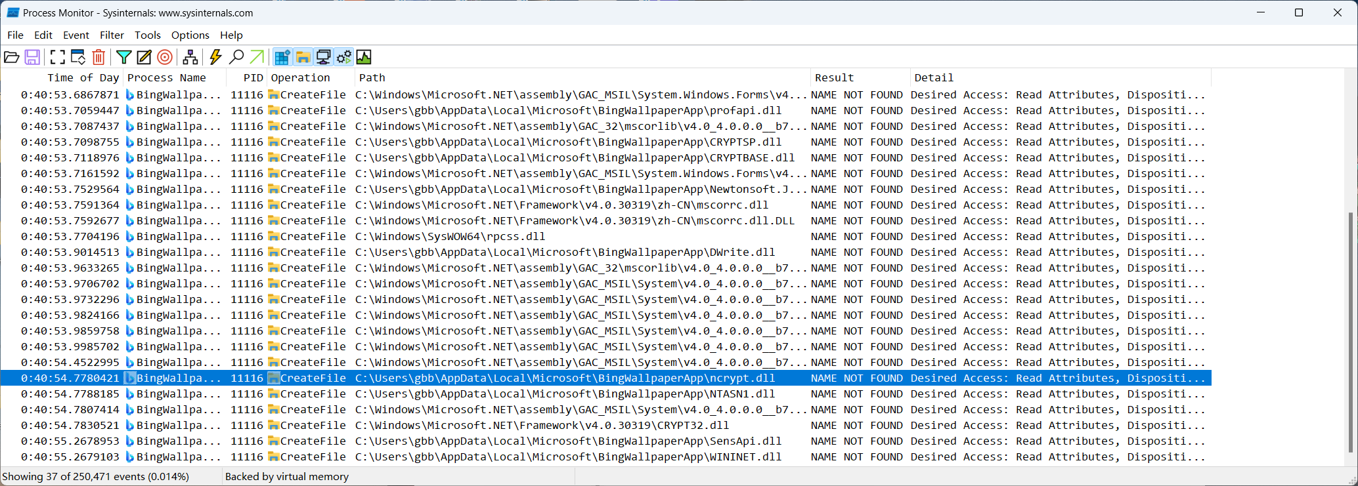Select the row with path profapi.dll
The height and width of the screenshot is (486, 1358).
606,110
